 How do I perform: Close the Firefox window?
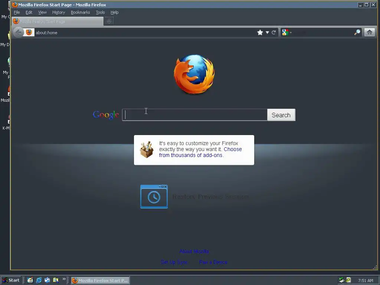coord(373,4)
